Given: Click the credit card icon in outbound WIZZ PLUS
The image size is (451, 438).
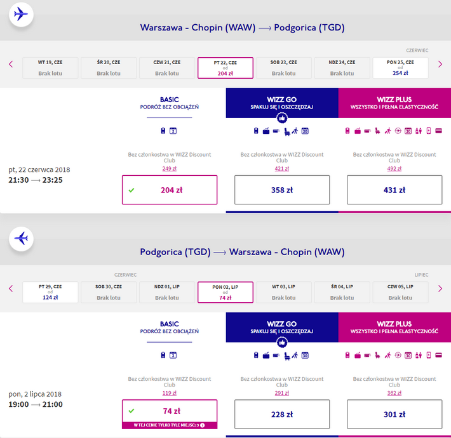Looking at the screenshot, I should [439, 131].
